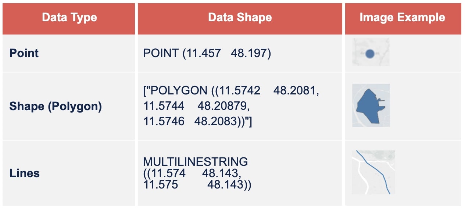465x209 pixels.
Task: Click the blue route line map thumbnail
Action: click(x=373, y=172)
